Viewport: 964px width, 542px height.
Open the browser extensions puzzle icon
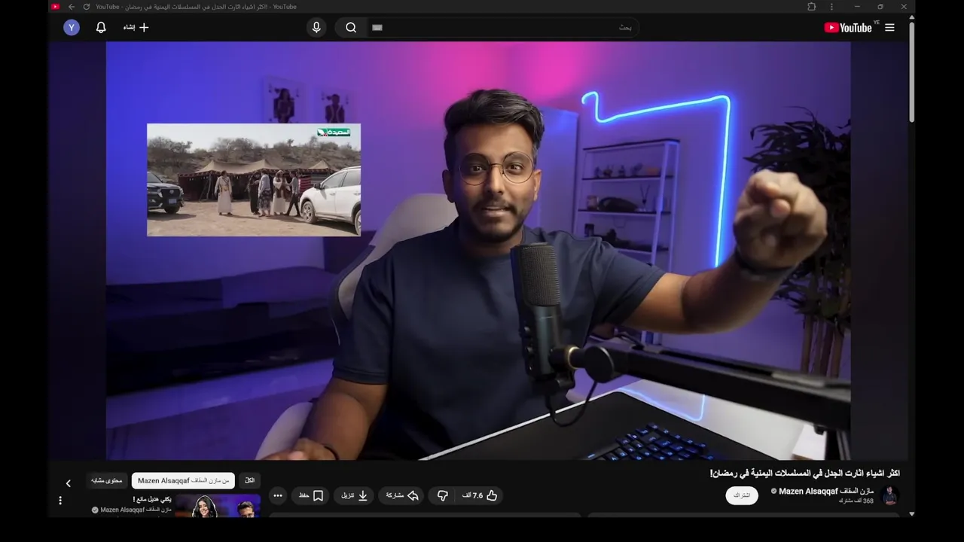click(x=811, y=7)
